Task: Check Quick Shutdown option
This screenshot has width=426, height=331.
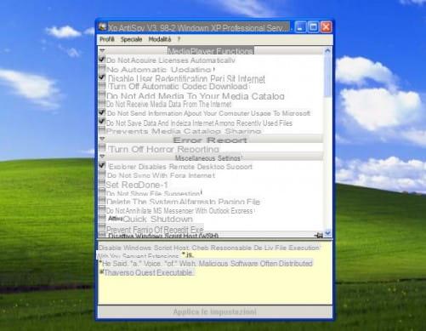Action: pyautogui.click(x=102, y=219)
